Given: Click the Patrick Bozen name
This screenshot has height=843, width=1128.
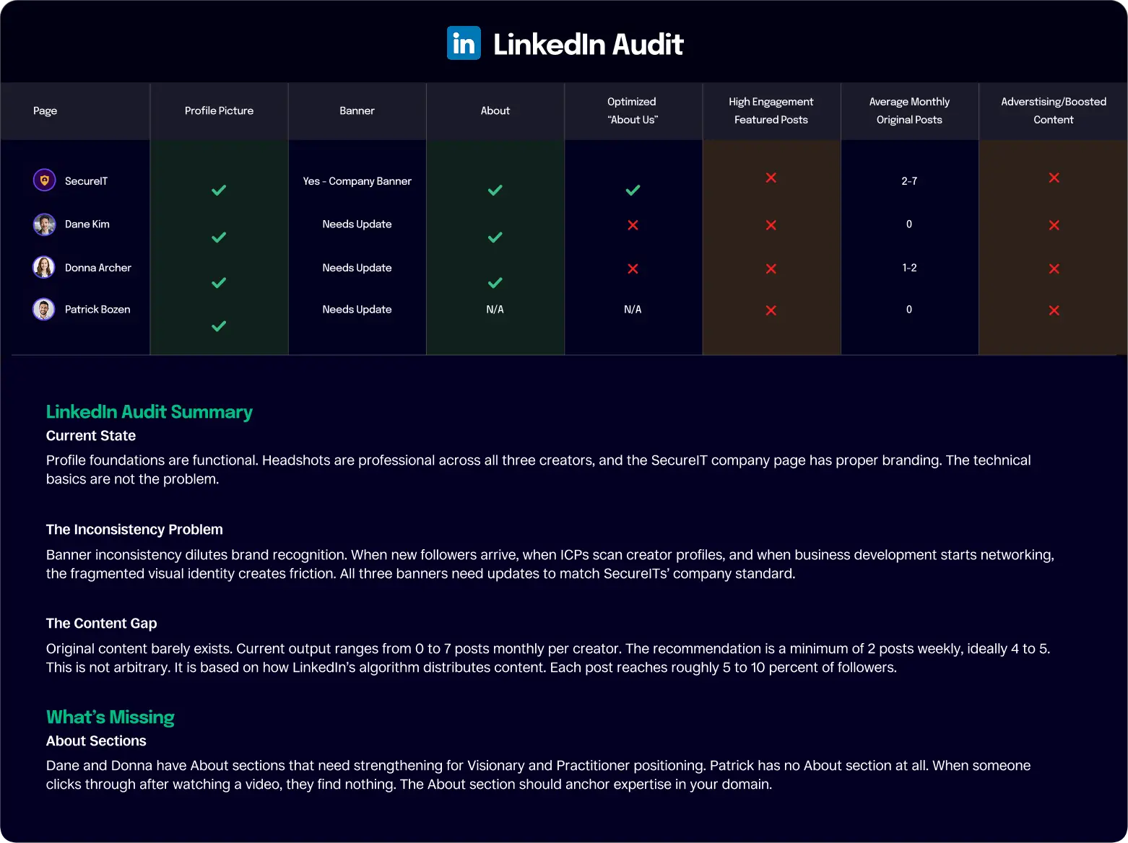Looking at the screenshot, I should click(97, 310).
